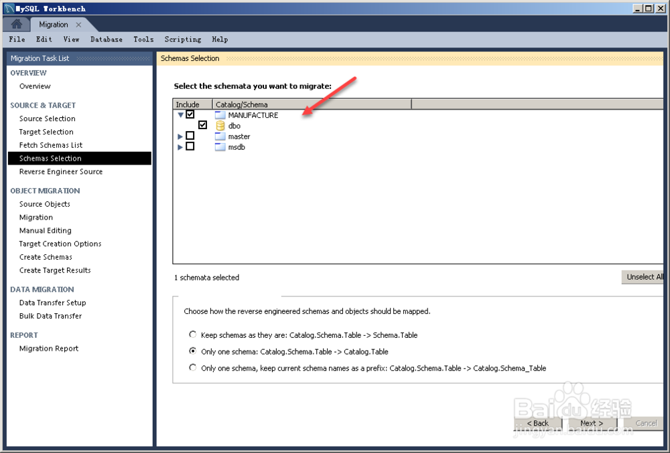Expand the master catalog node
The height and width of the screenshot is (453, 670).
click(x=180, y=137)
